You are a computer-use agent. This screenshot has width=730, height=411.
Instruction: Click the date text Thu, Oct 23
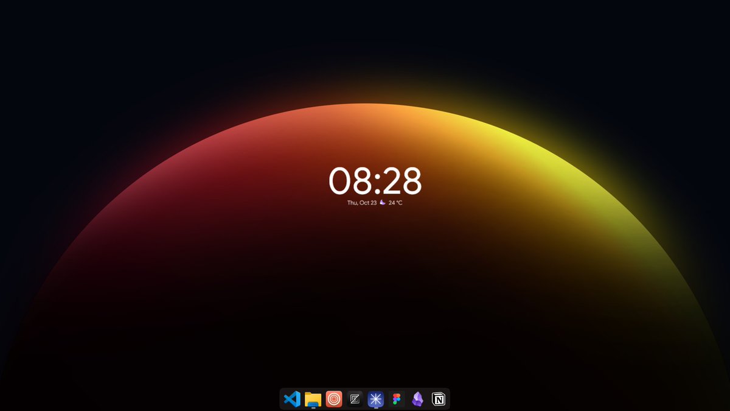(362, 203)
